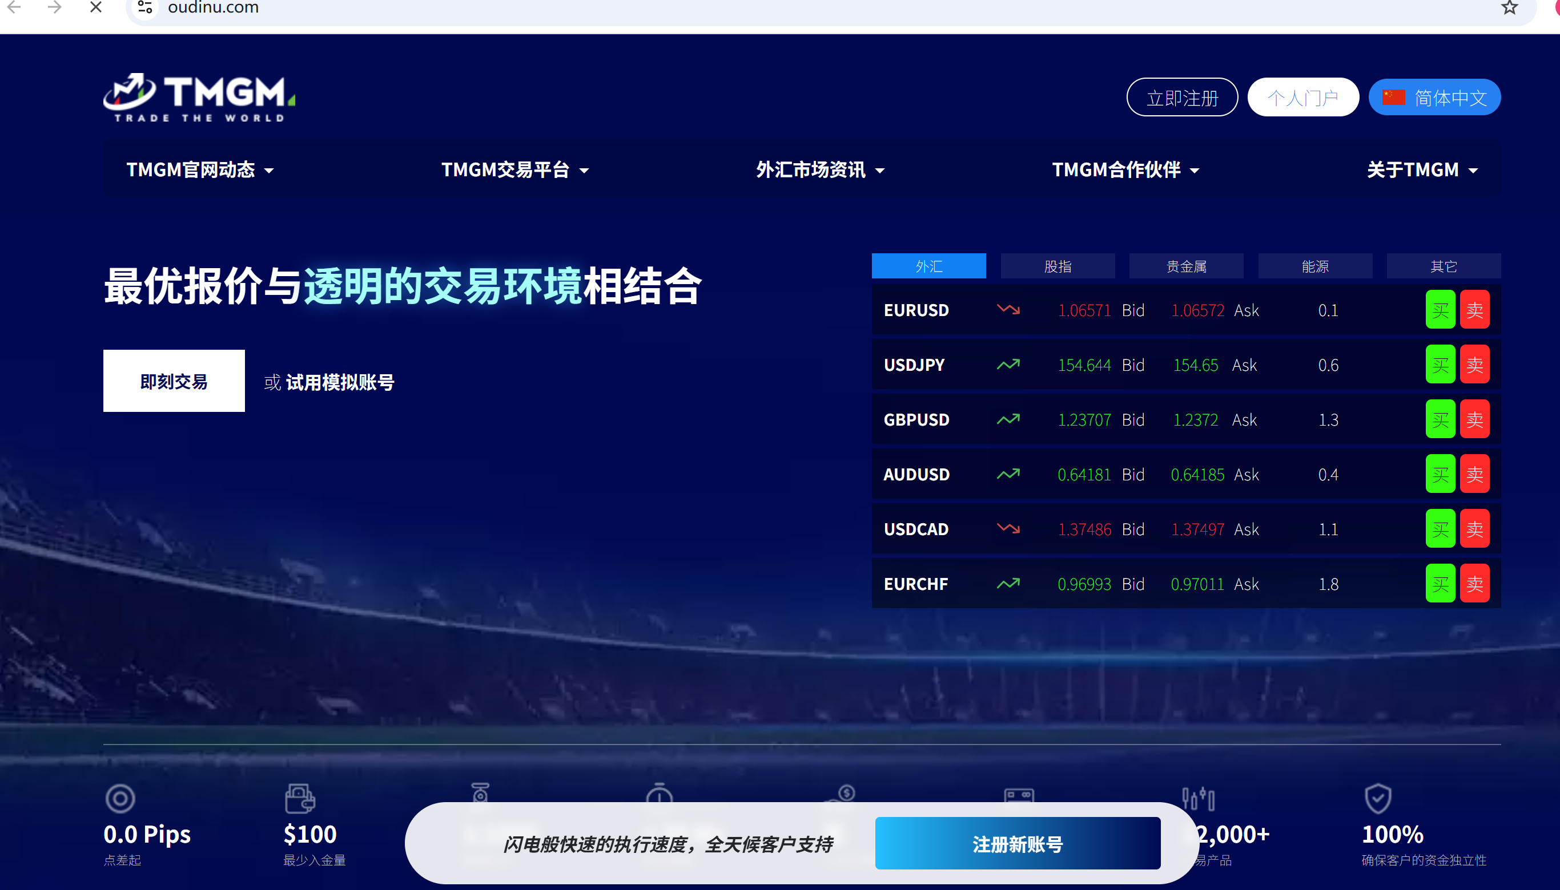Expand the 外汇市场资讯 menu
Image resolution: width=1560 pixels, height=890 pixels.
(821, 169)
